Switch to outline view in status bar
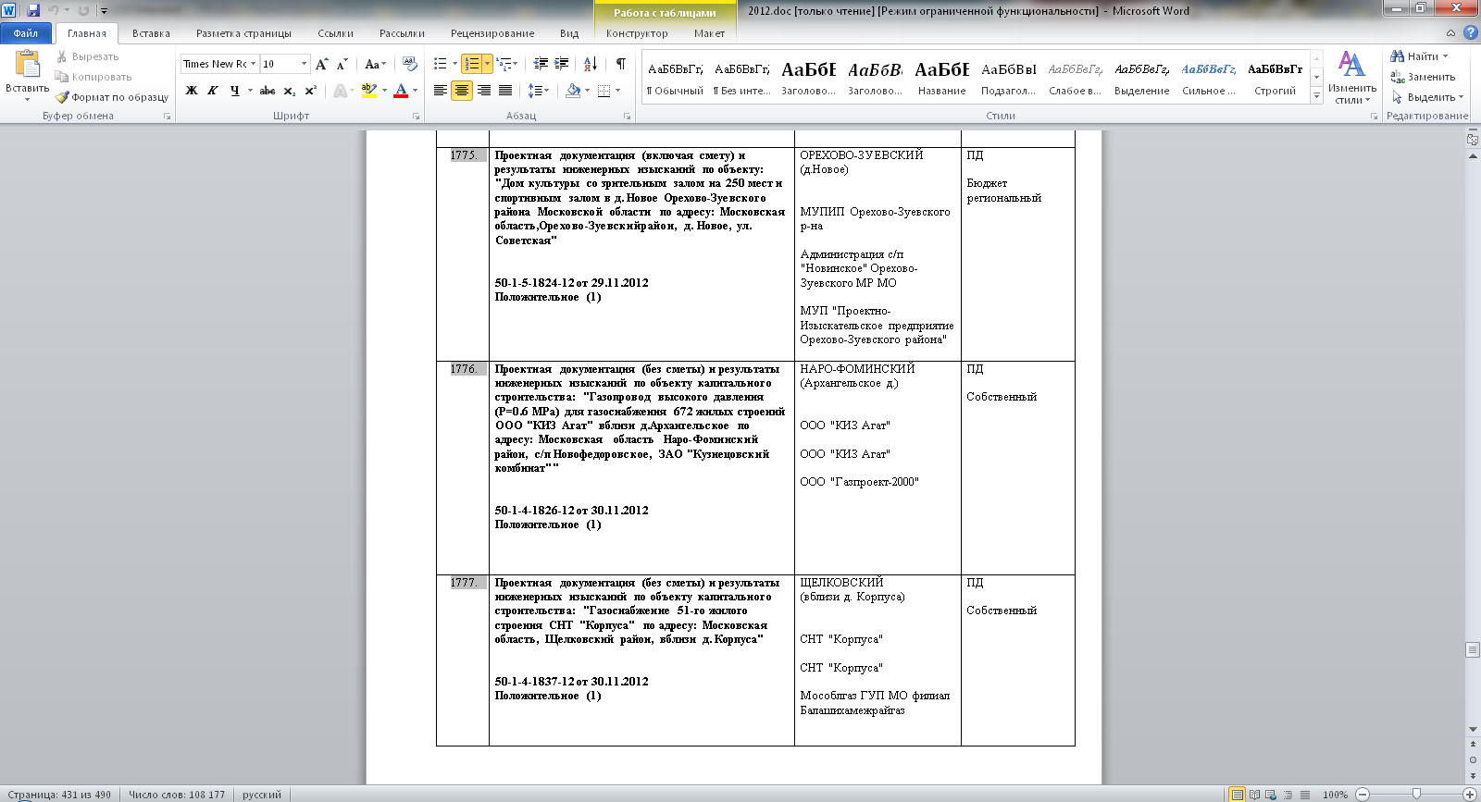The image size is (1481, 802). [1288, 795]
